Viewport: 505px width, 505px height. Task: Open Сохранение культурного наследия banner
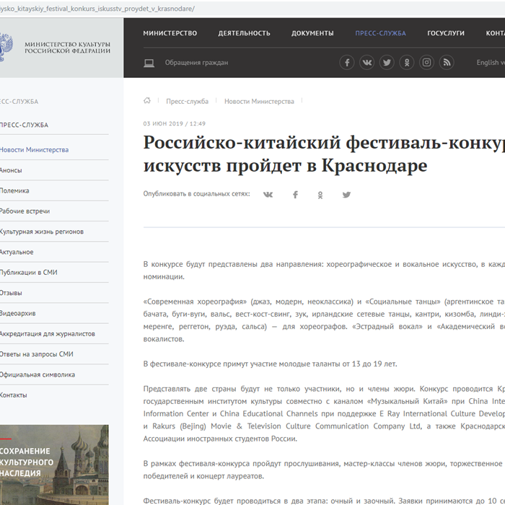(54, 465)
